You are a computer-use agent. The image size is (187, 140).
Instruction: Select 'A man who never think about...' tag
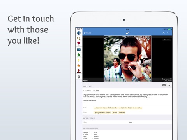pos(106,108)
